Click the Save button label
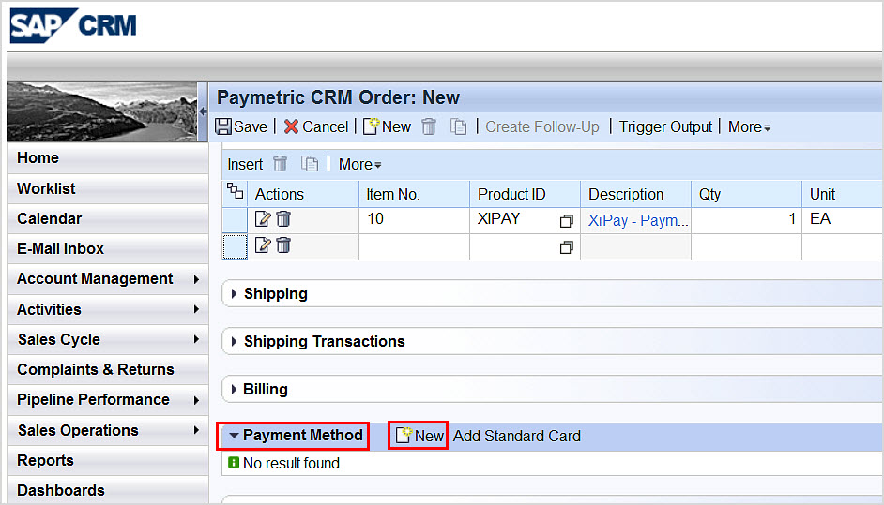 click(x=251, y=127)
